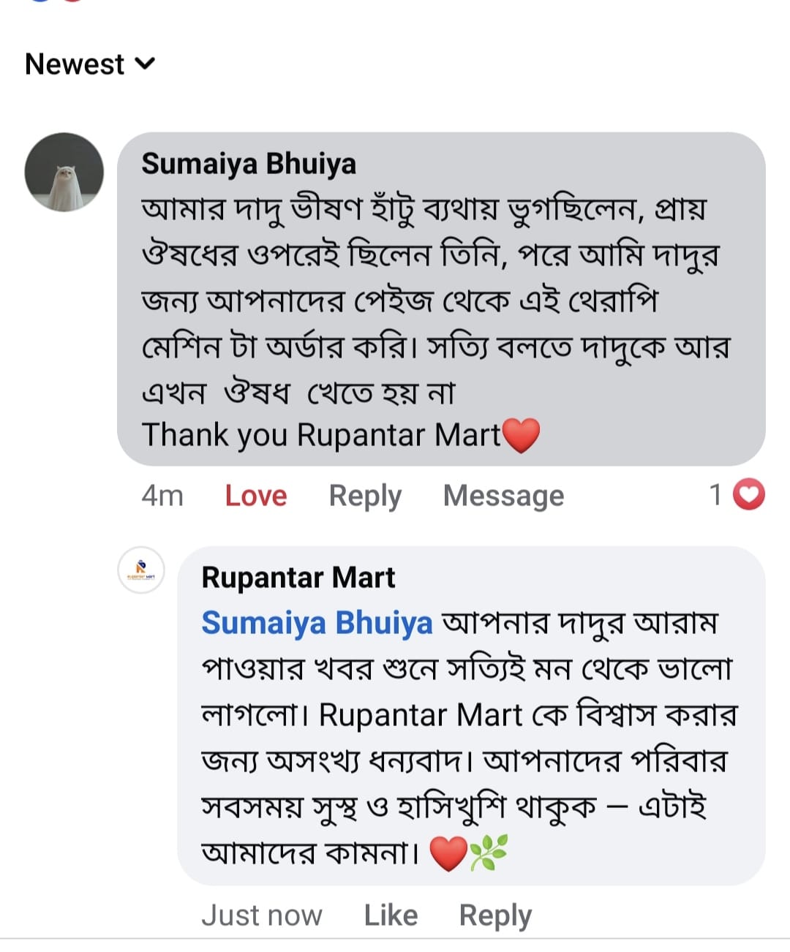The height and width of the screenshot is (952, 790).
Task: Click the chevron arrow beside Newest
Action: (146, 64)
